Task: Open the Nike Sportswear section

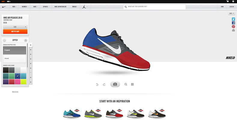Action: (x=60, y=7)
